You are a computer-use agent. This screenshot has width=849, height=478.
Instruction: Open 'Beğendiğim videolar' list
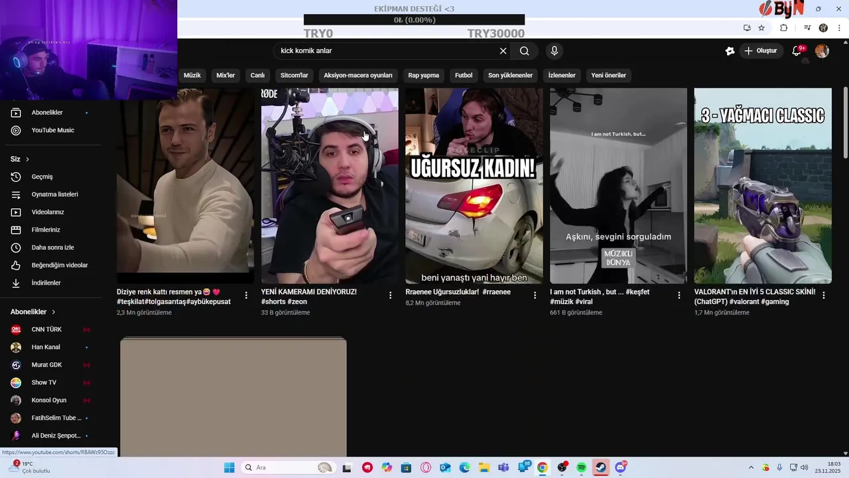coord(50,266)
